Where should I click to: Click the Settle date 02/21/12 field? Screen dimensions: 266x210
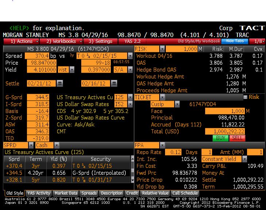click(41, 83)
